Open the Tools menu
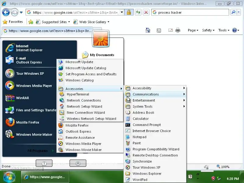Viewport: 244px width, 183px height. [224, 30]
